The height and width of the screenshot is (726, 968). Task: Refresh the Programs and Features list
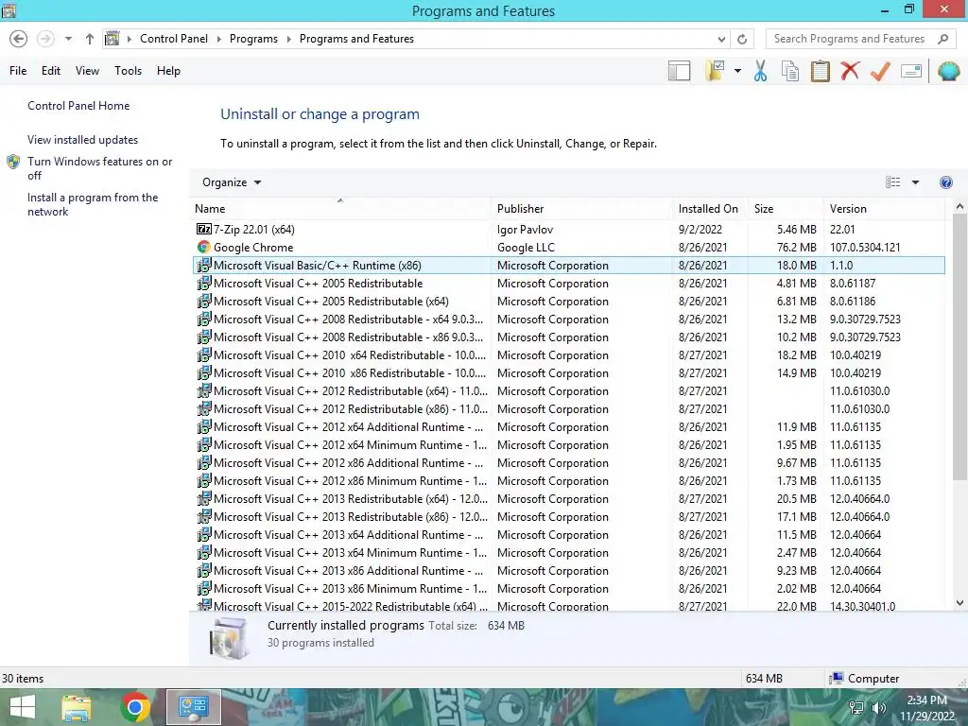[742, 39]
